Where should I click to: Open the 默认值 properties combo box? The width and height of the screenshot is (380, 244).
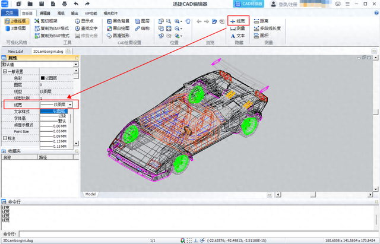click(x=40, y=64)
